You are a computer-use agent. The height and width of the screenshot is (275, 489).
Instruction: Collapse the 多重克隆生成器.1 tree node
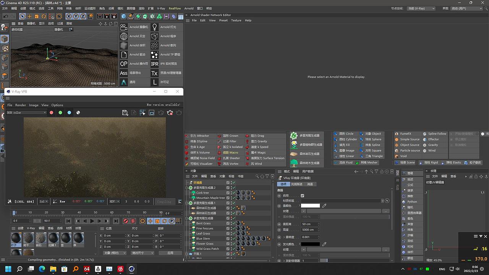187,203
